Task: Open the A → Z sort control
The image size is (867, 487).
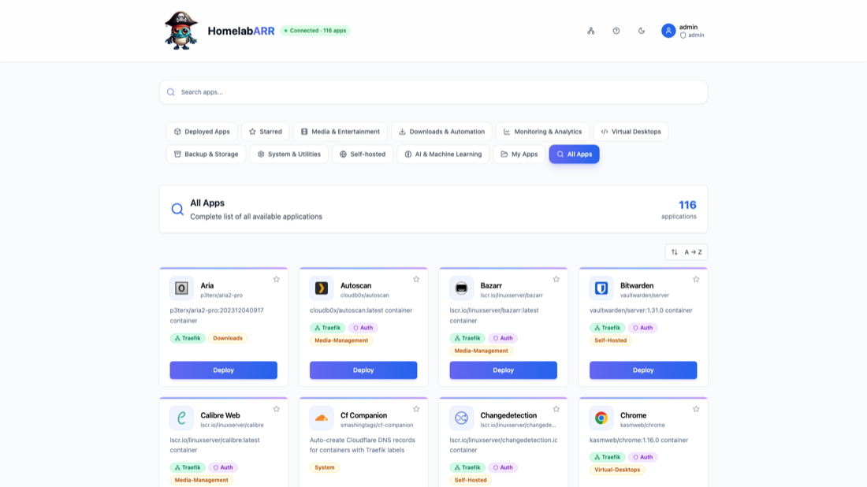Action: coord(687,252)
